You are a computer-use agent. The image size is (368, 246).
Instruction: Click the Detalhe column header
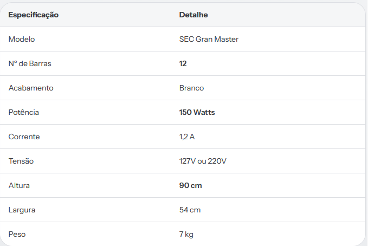[x=193, y=15]
